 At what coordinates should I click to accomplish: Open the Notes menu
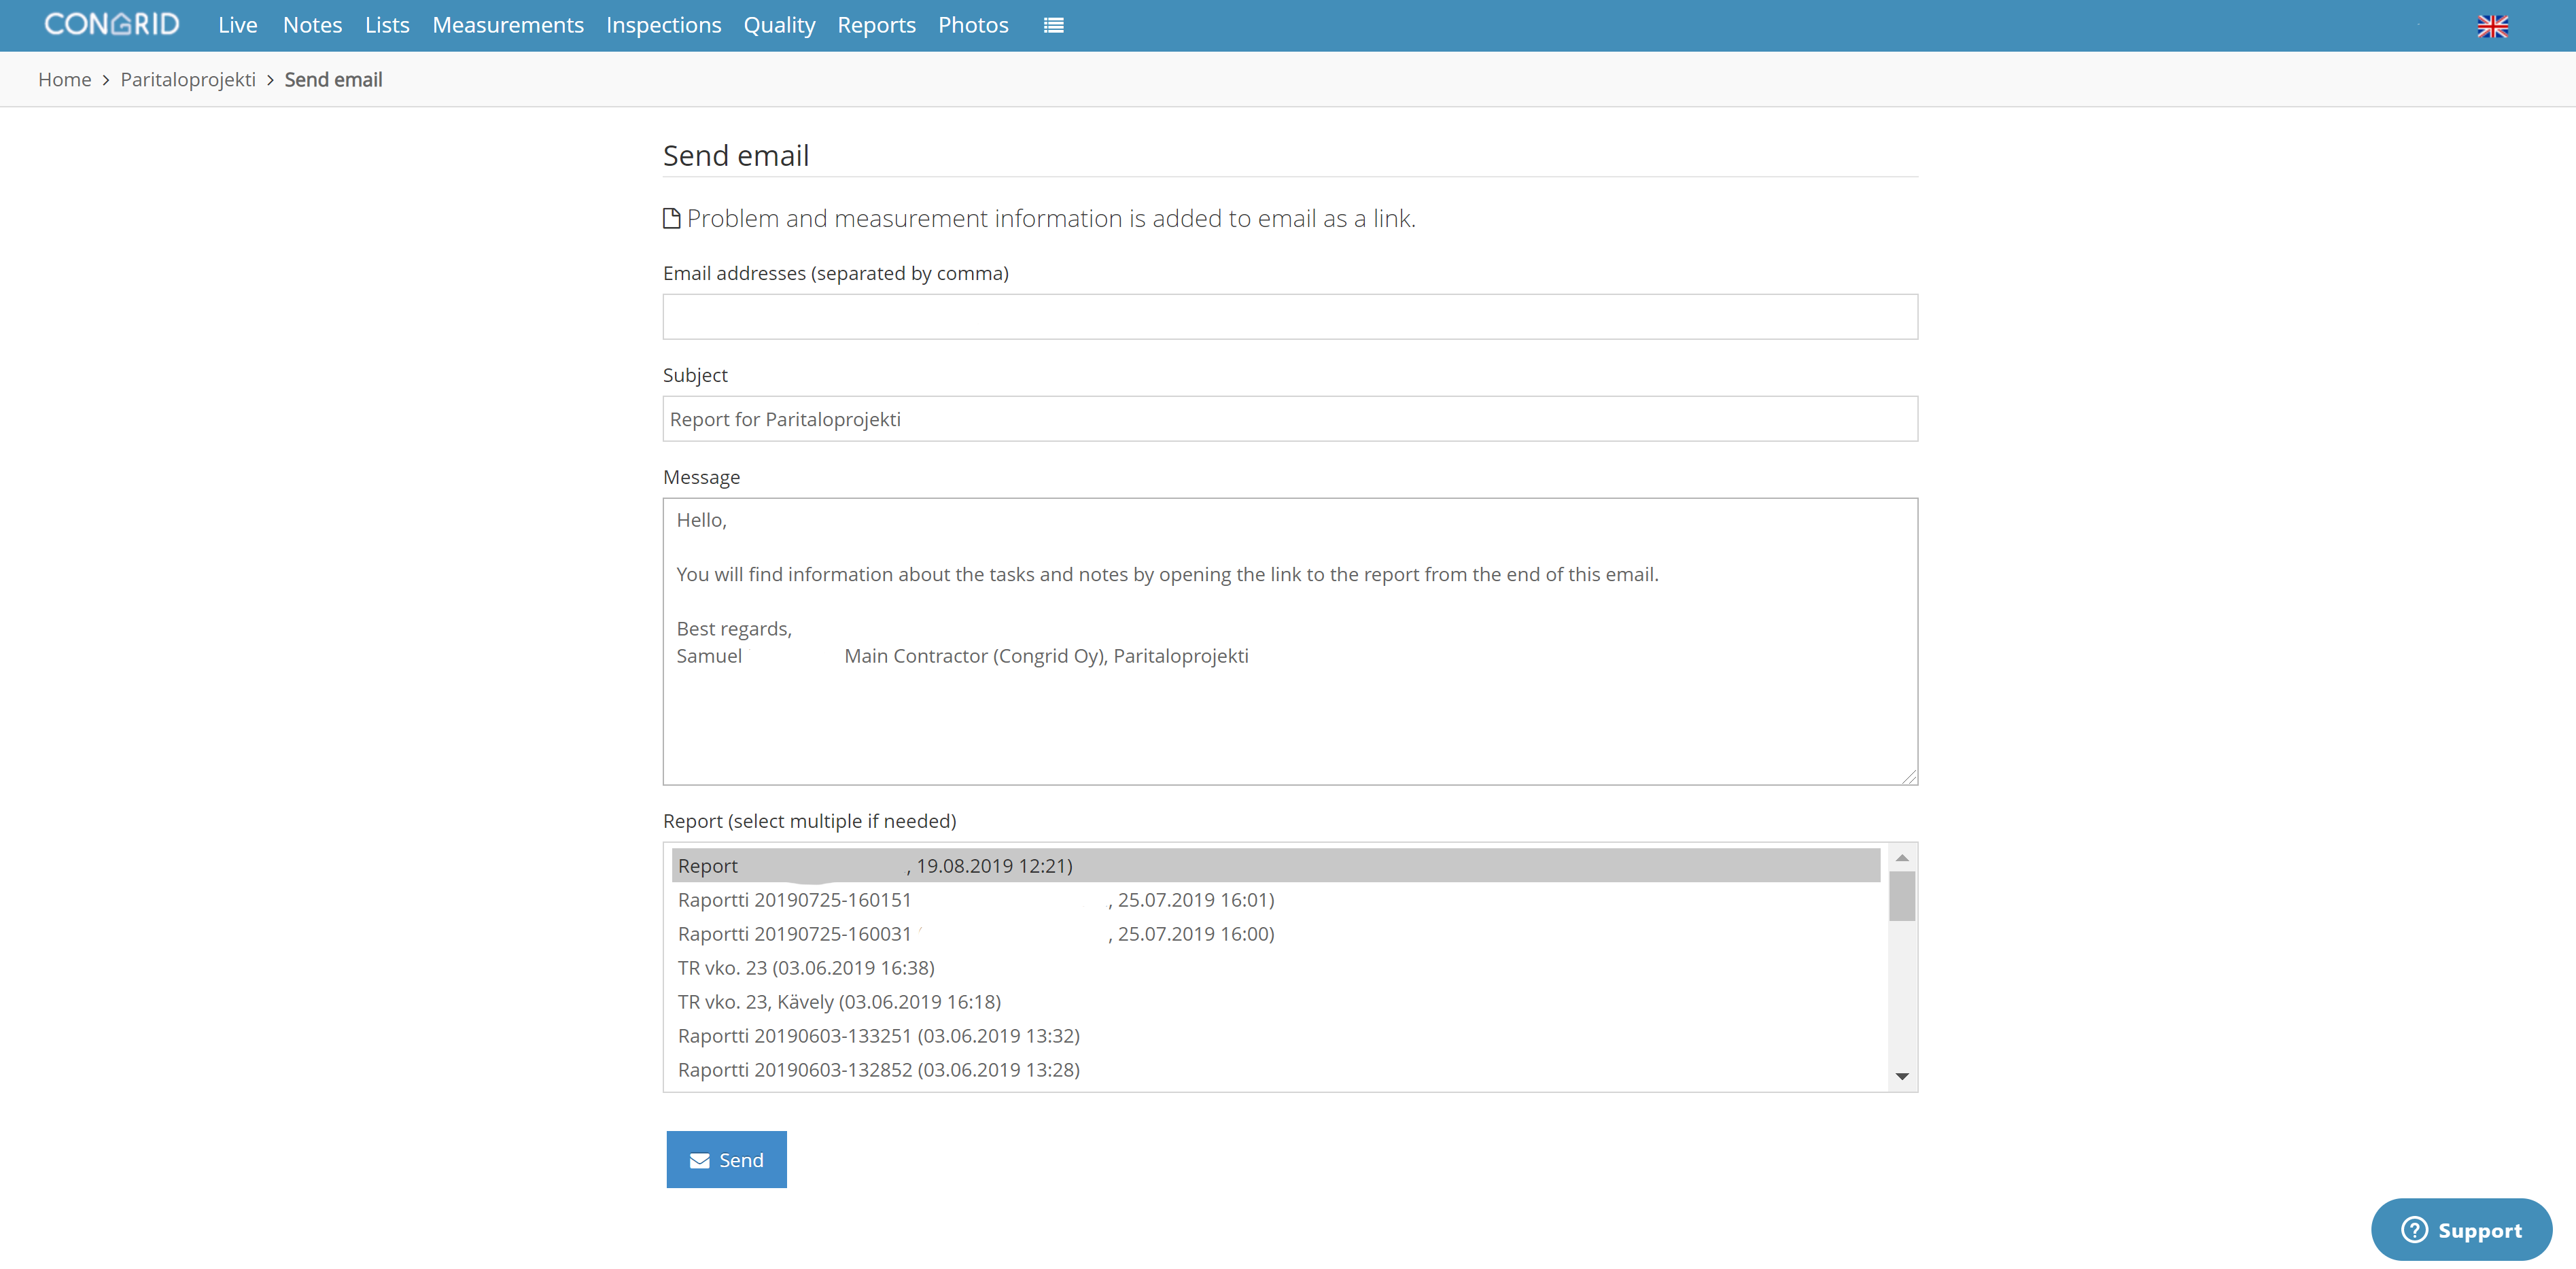click(x=312, y=25)
